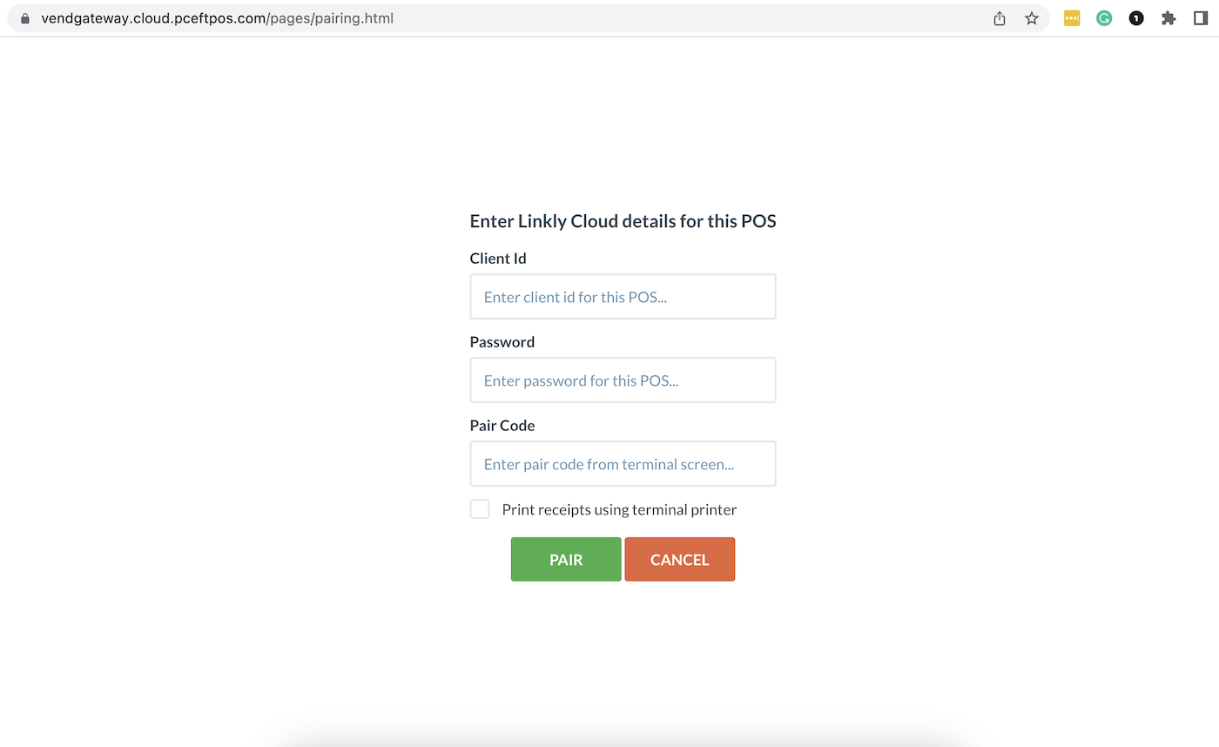Enable Print receipts using terminal printer checkbox

pos(480,509)
